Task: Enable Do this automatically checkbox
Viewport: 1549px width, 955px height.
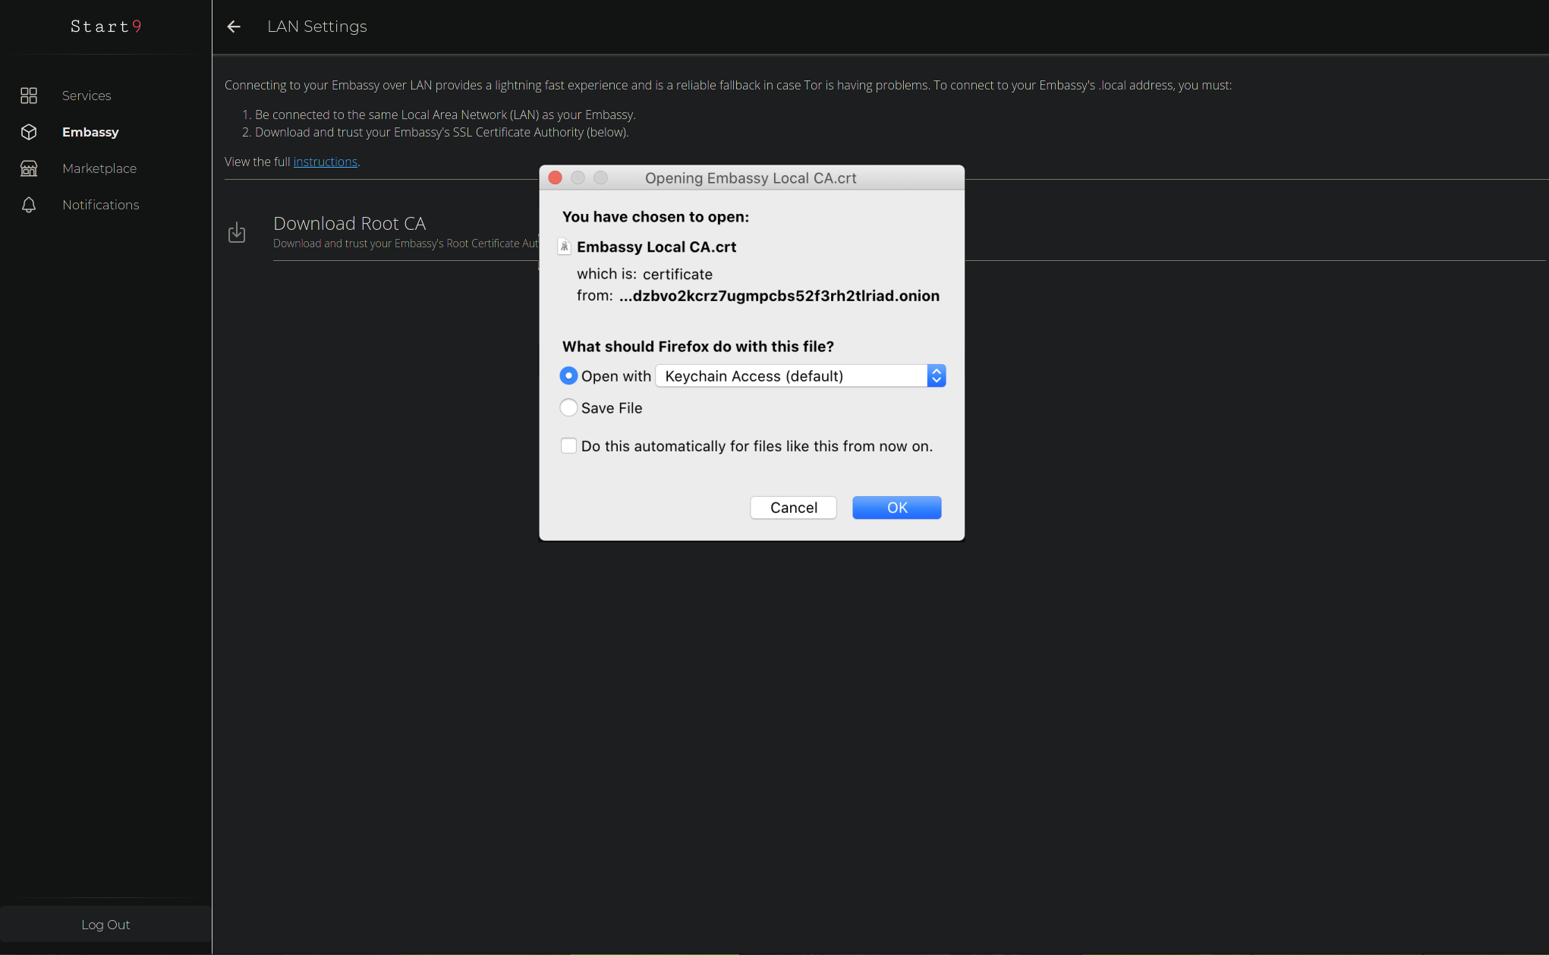Action: tap(568, 446)
